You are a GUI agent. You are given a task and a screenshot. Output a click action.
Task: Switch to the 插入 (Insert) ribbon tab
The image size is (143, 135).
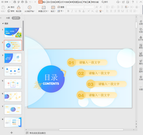tap(45, 2)
